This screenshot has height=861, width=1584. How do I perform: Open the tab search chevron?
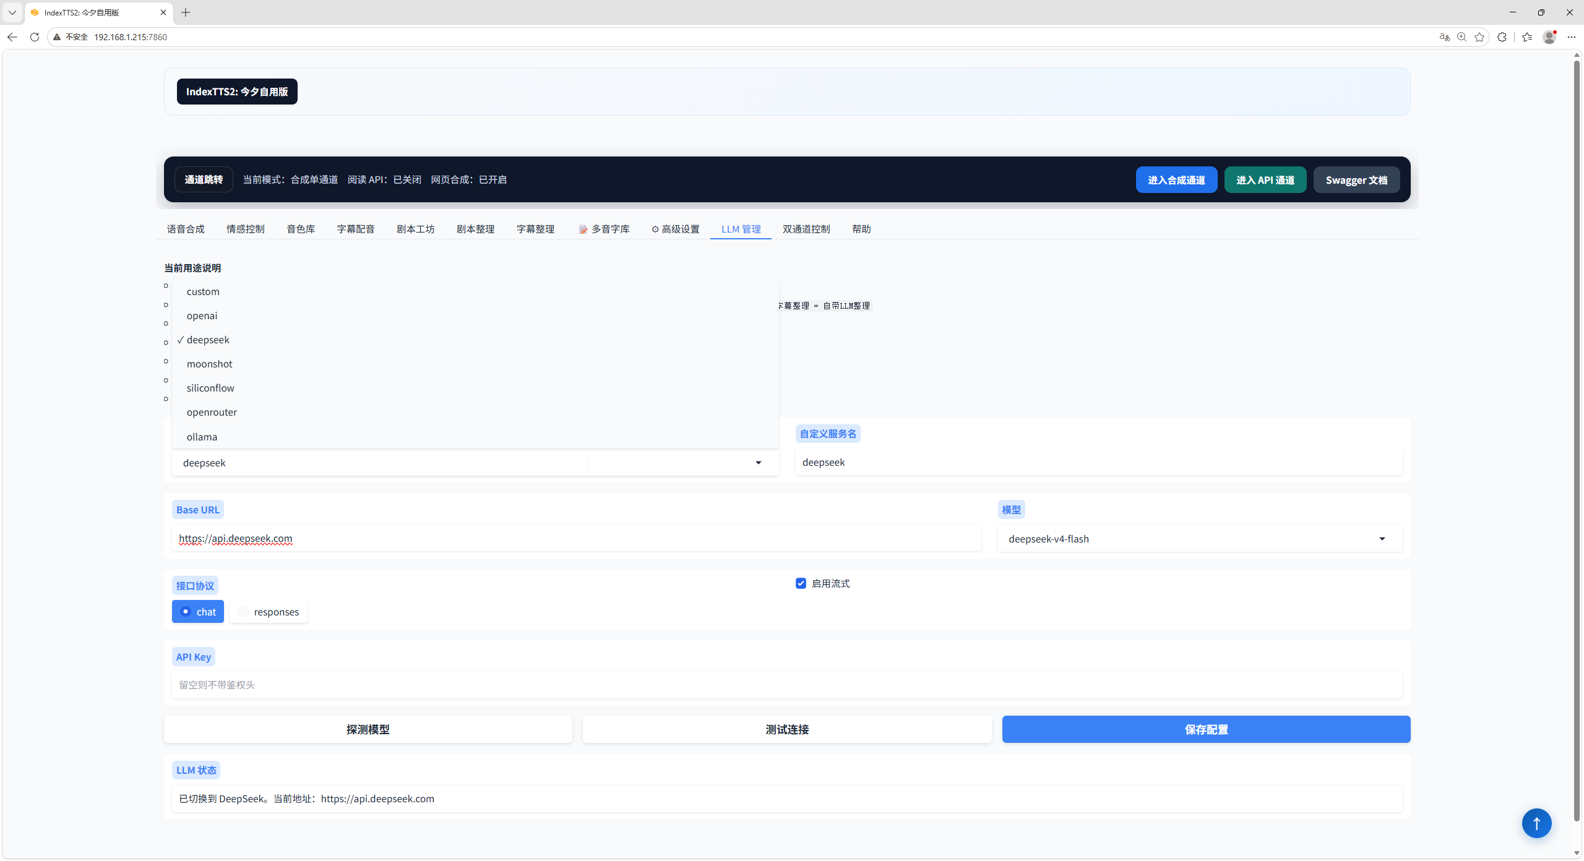click(x=12, y=12)
